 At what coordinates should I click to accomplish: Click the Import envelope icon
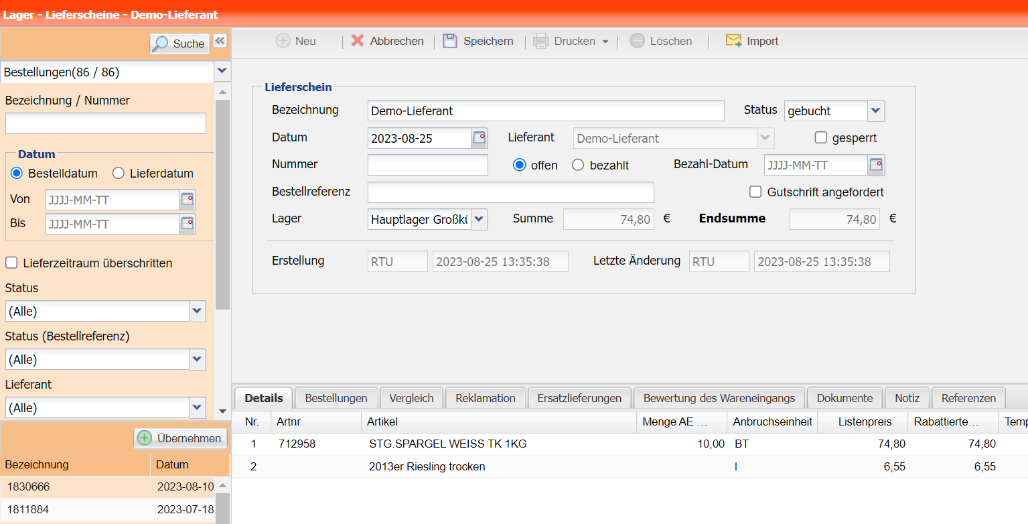pyautogui.click(x=733, y=41)
